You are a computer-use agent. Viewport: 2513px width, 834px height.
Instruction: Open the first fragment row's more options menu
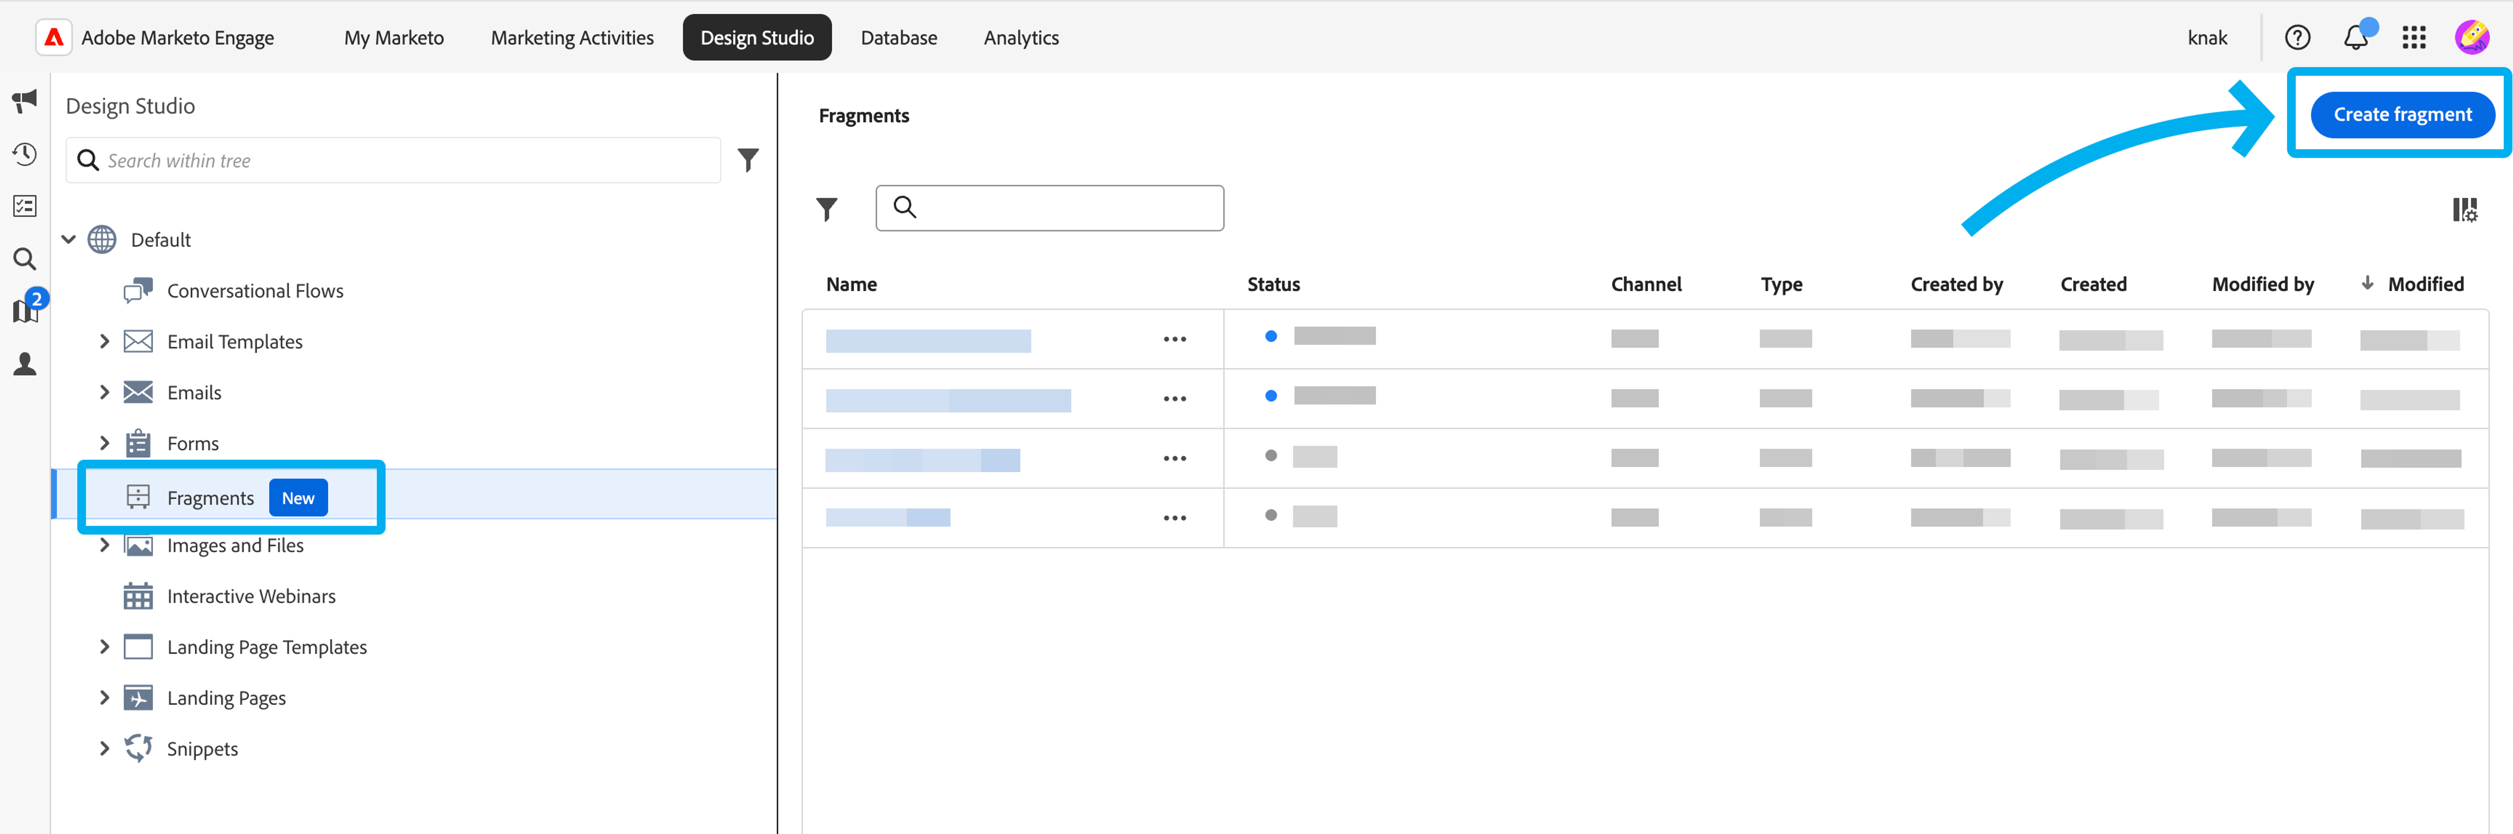click(1175, 340)
